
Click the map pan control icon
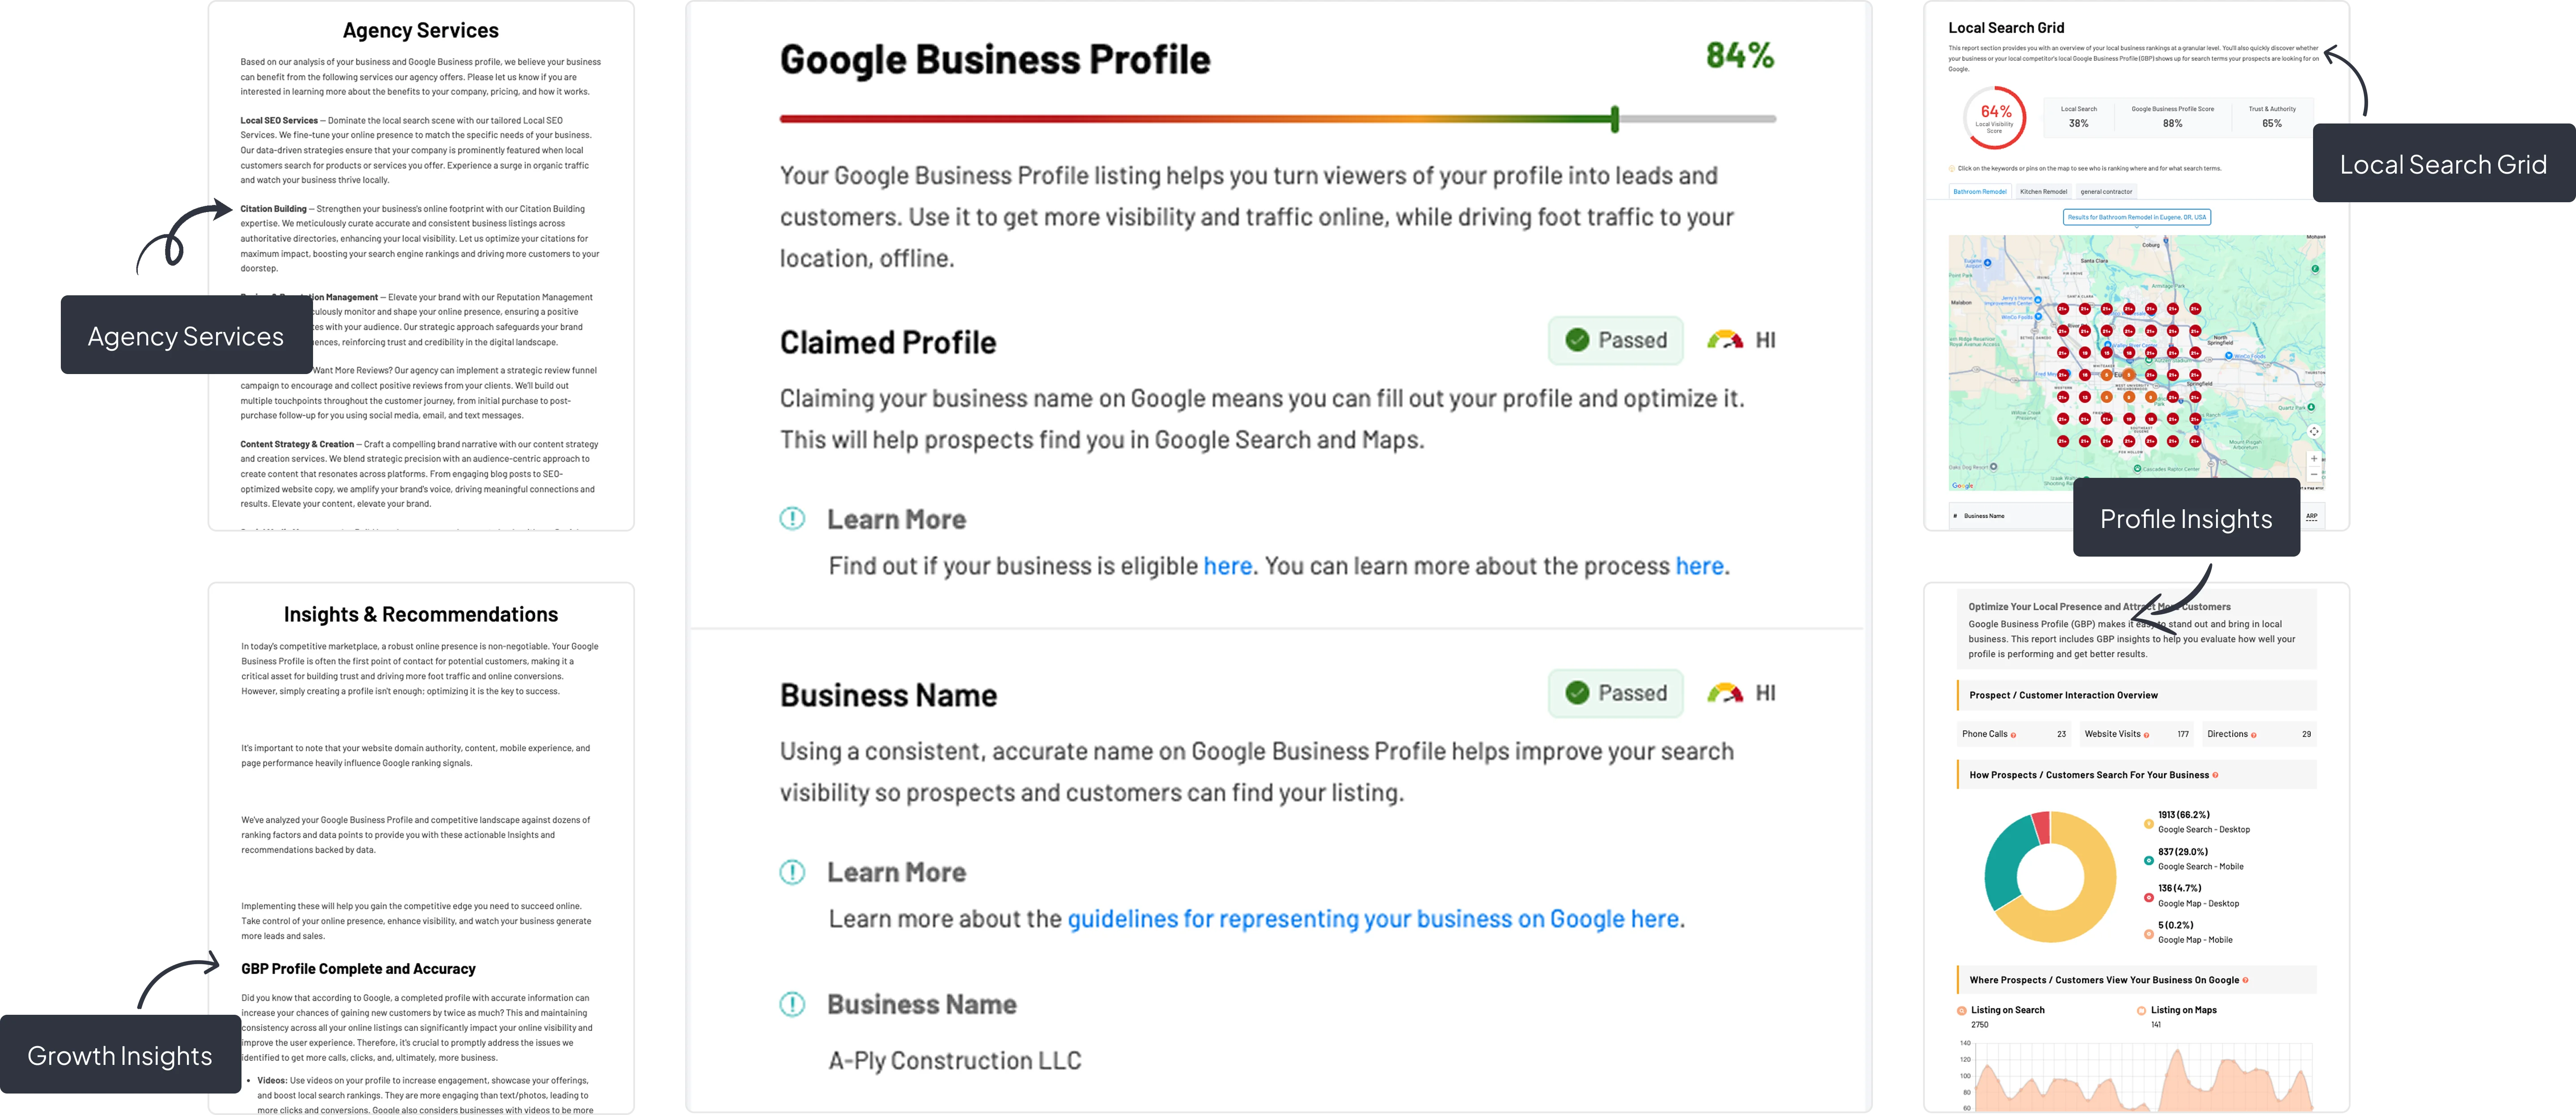click(x=2314, y=431)
